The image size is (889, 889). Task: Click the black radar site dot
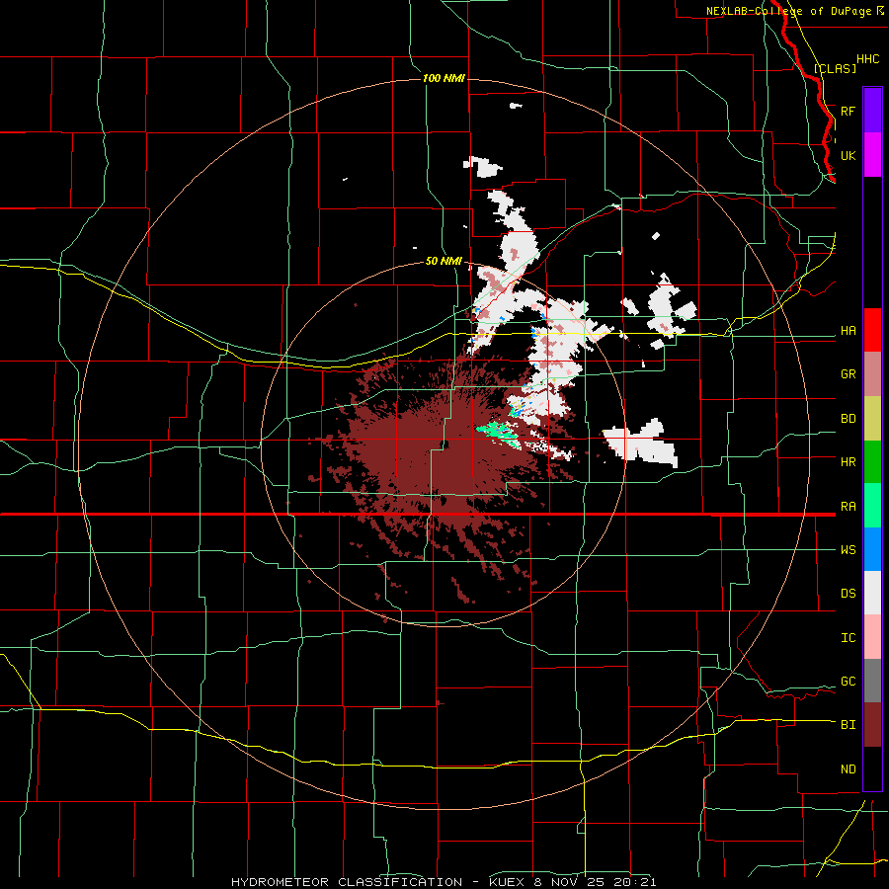coord(444,444)
